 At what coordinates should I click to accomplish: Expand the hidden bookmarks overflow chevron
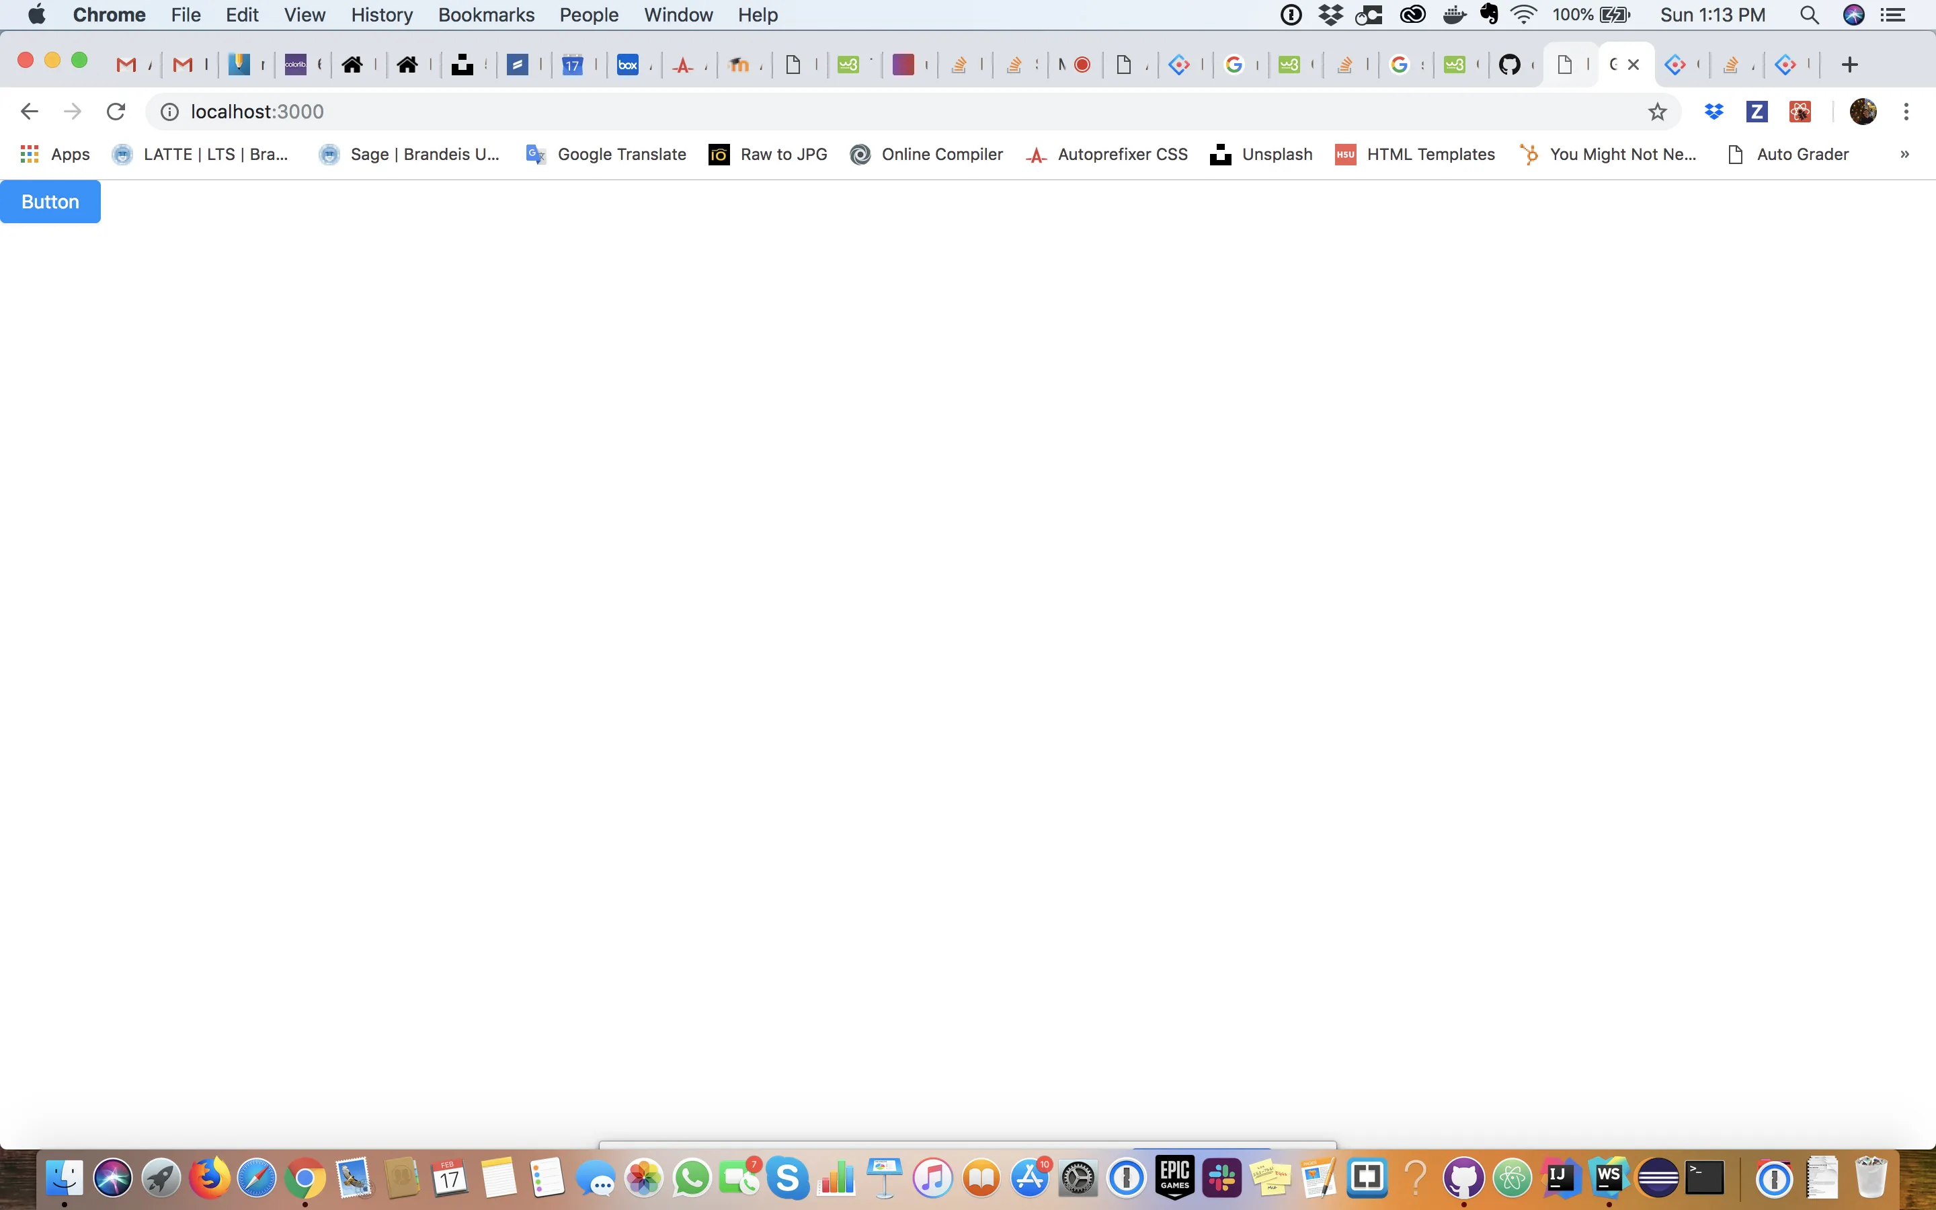(x=1904, y=155)
